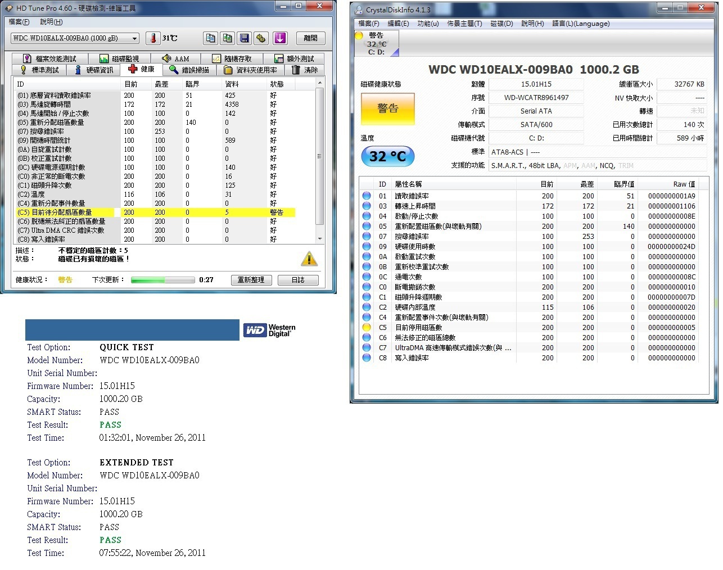Click the purple down-arrow tray icon
This screenshot has width=723, height=570.
(280, 38)
